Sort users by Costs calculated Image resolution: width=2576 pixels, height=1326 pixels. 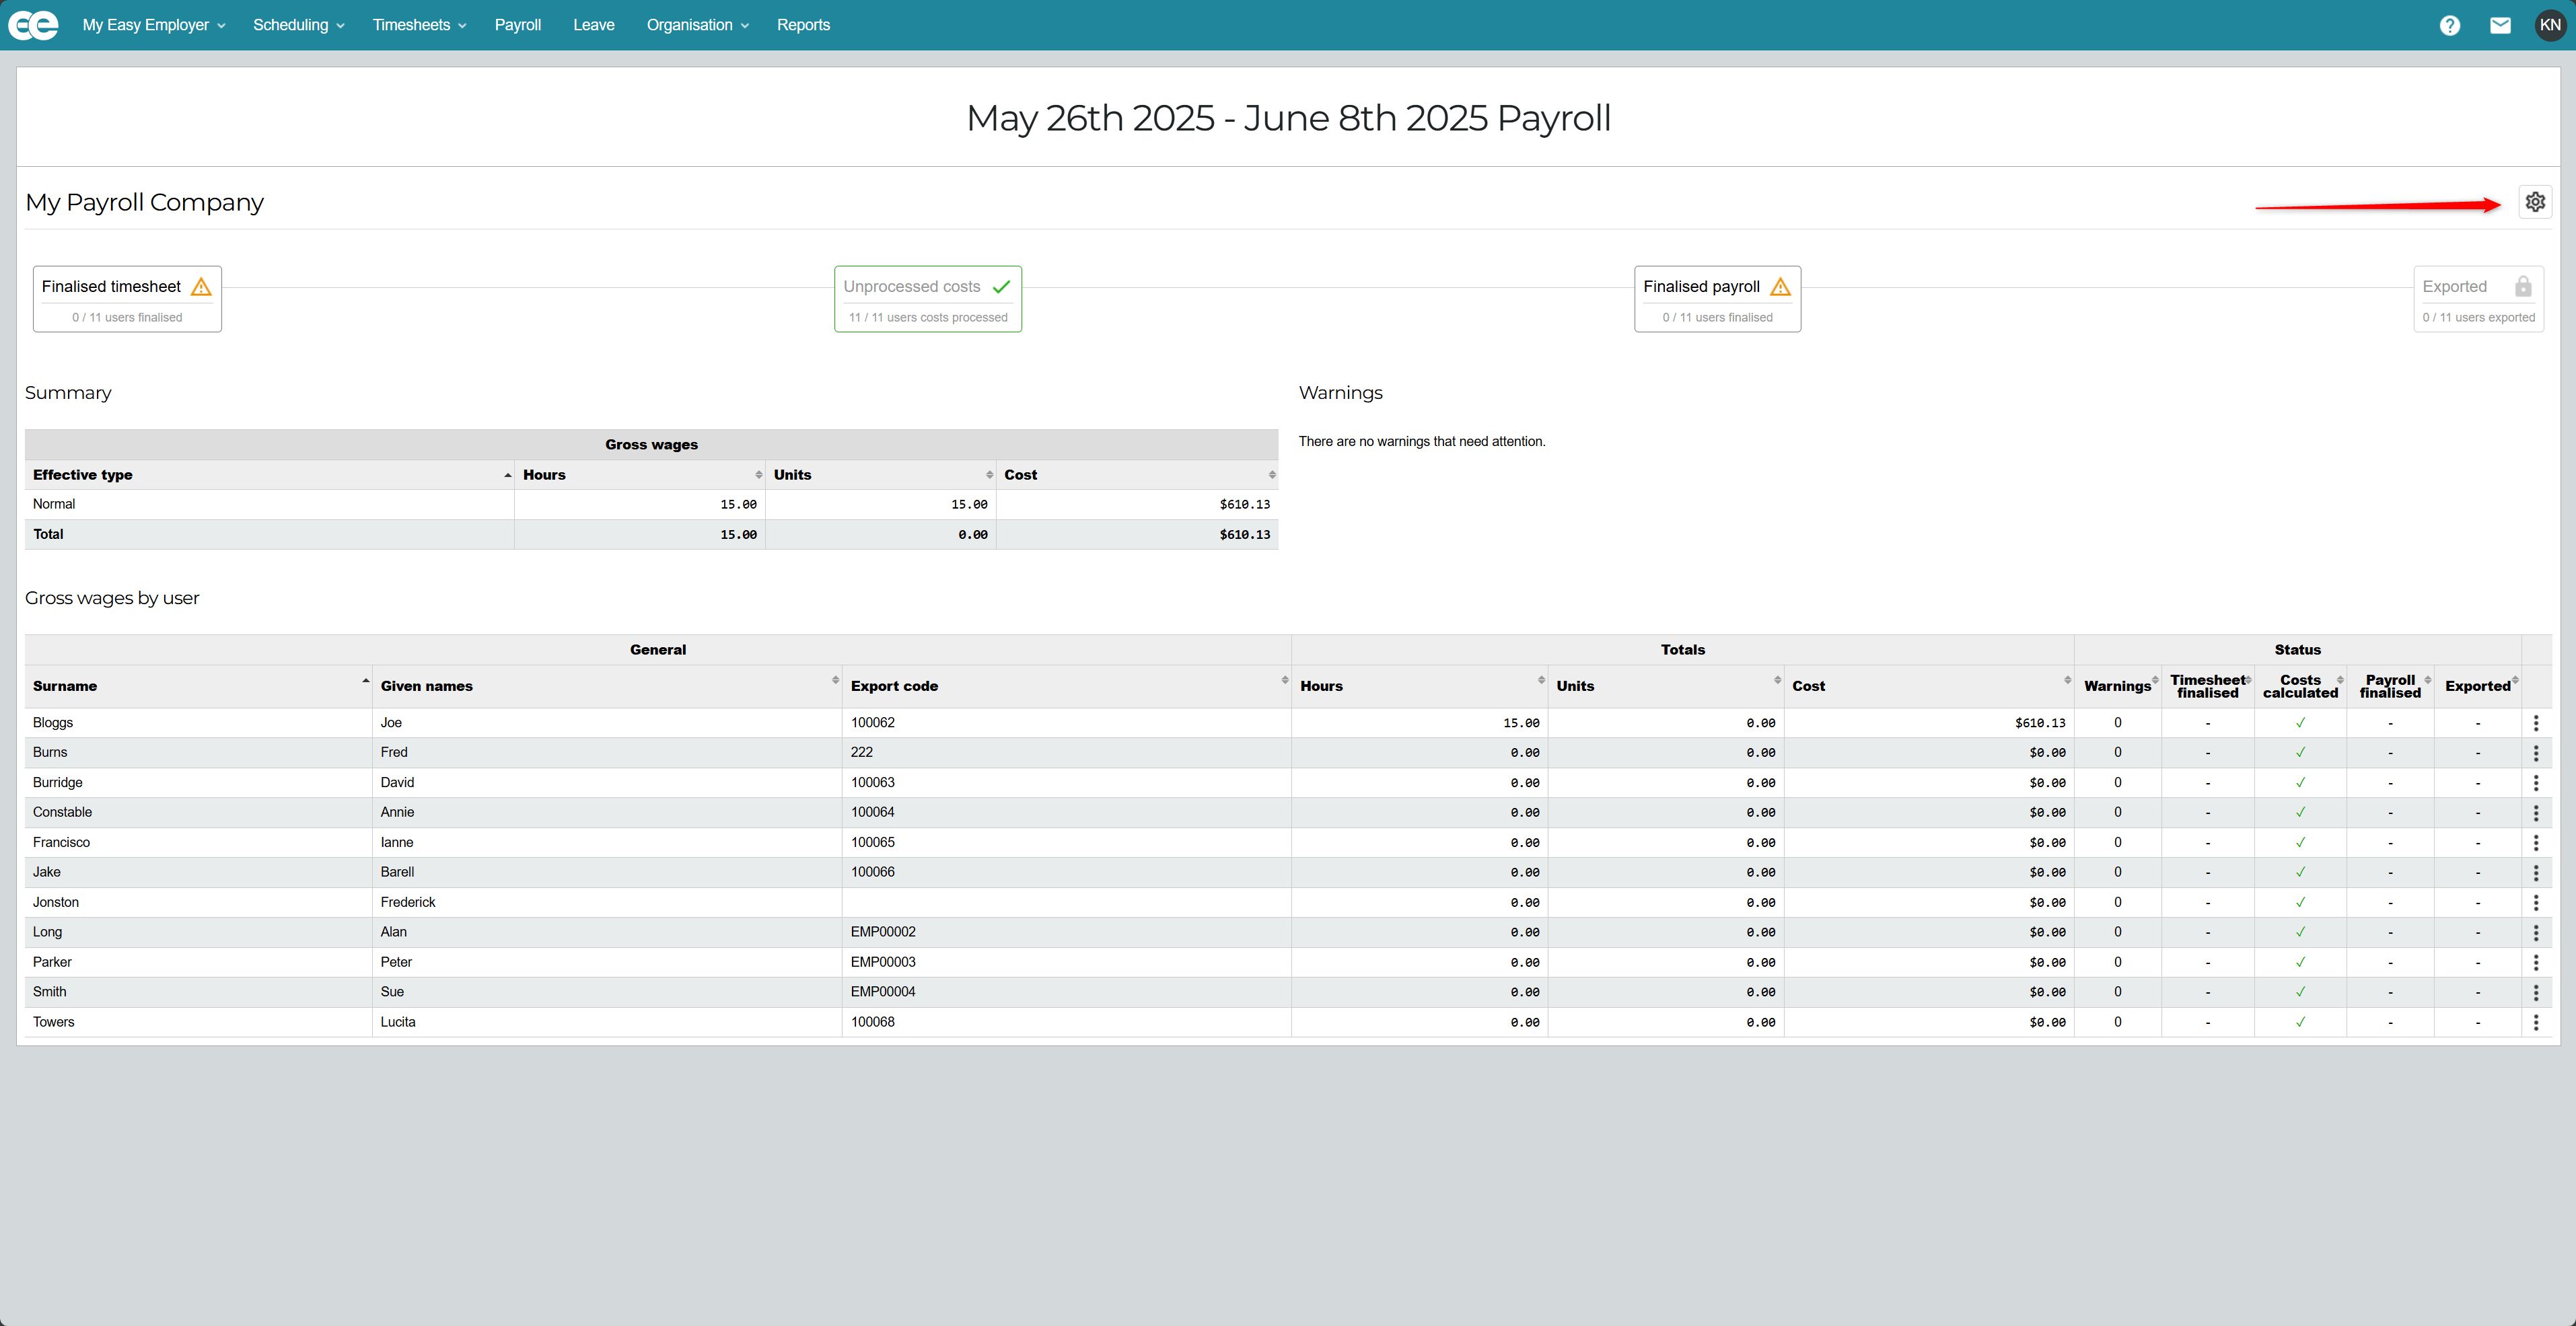[2301, 686]
